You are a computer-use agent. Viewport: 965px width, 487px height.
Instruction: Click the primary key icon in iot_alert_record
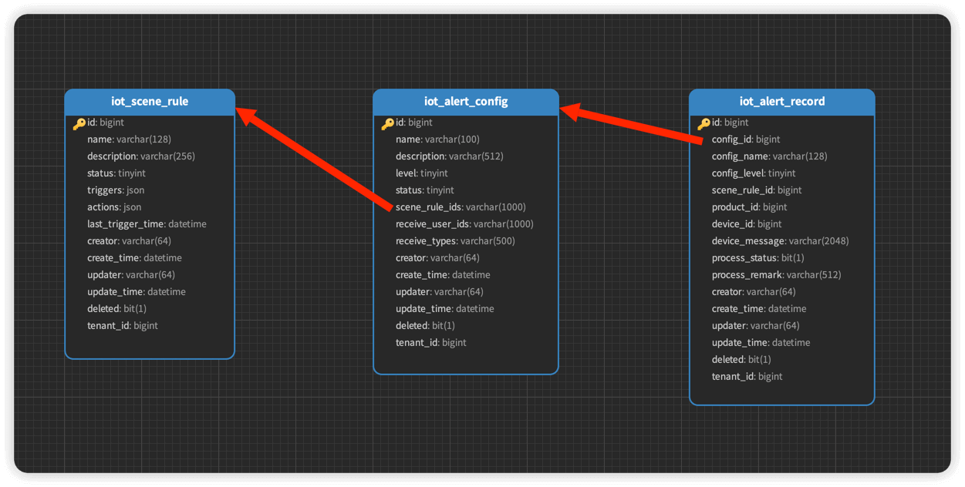click(704, 123)
